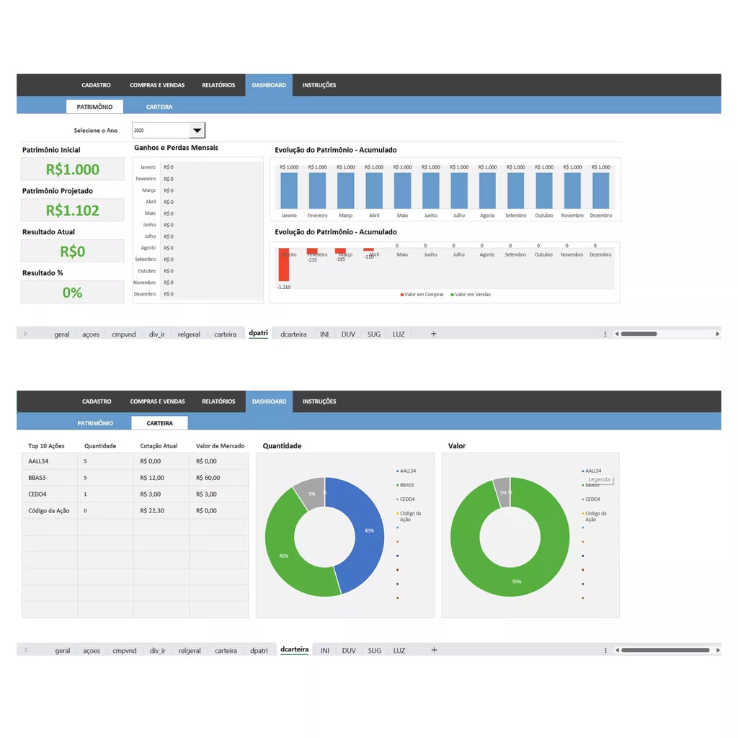Open INSTRUÇÕES in the lower navigation bar
The height and width of the screenshot is (738, 738).
coord(319,401)
